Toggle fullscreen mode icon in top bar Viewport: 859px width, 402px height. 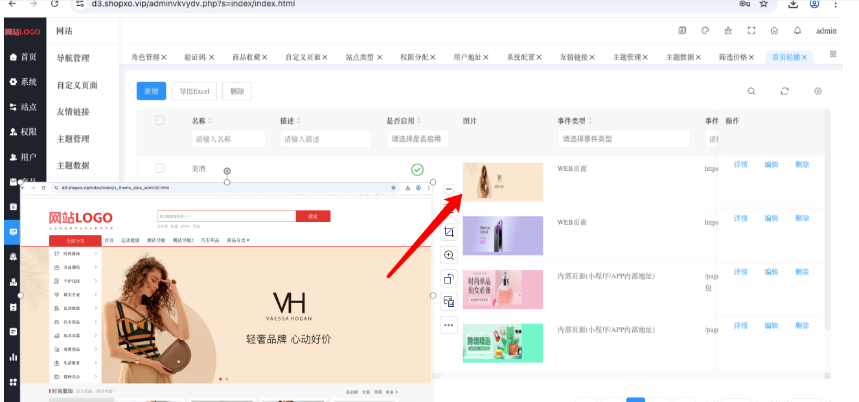pyautogui.click(x=751, y=30)
